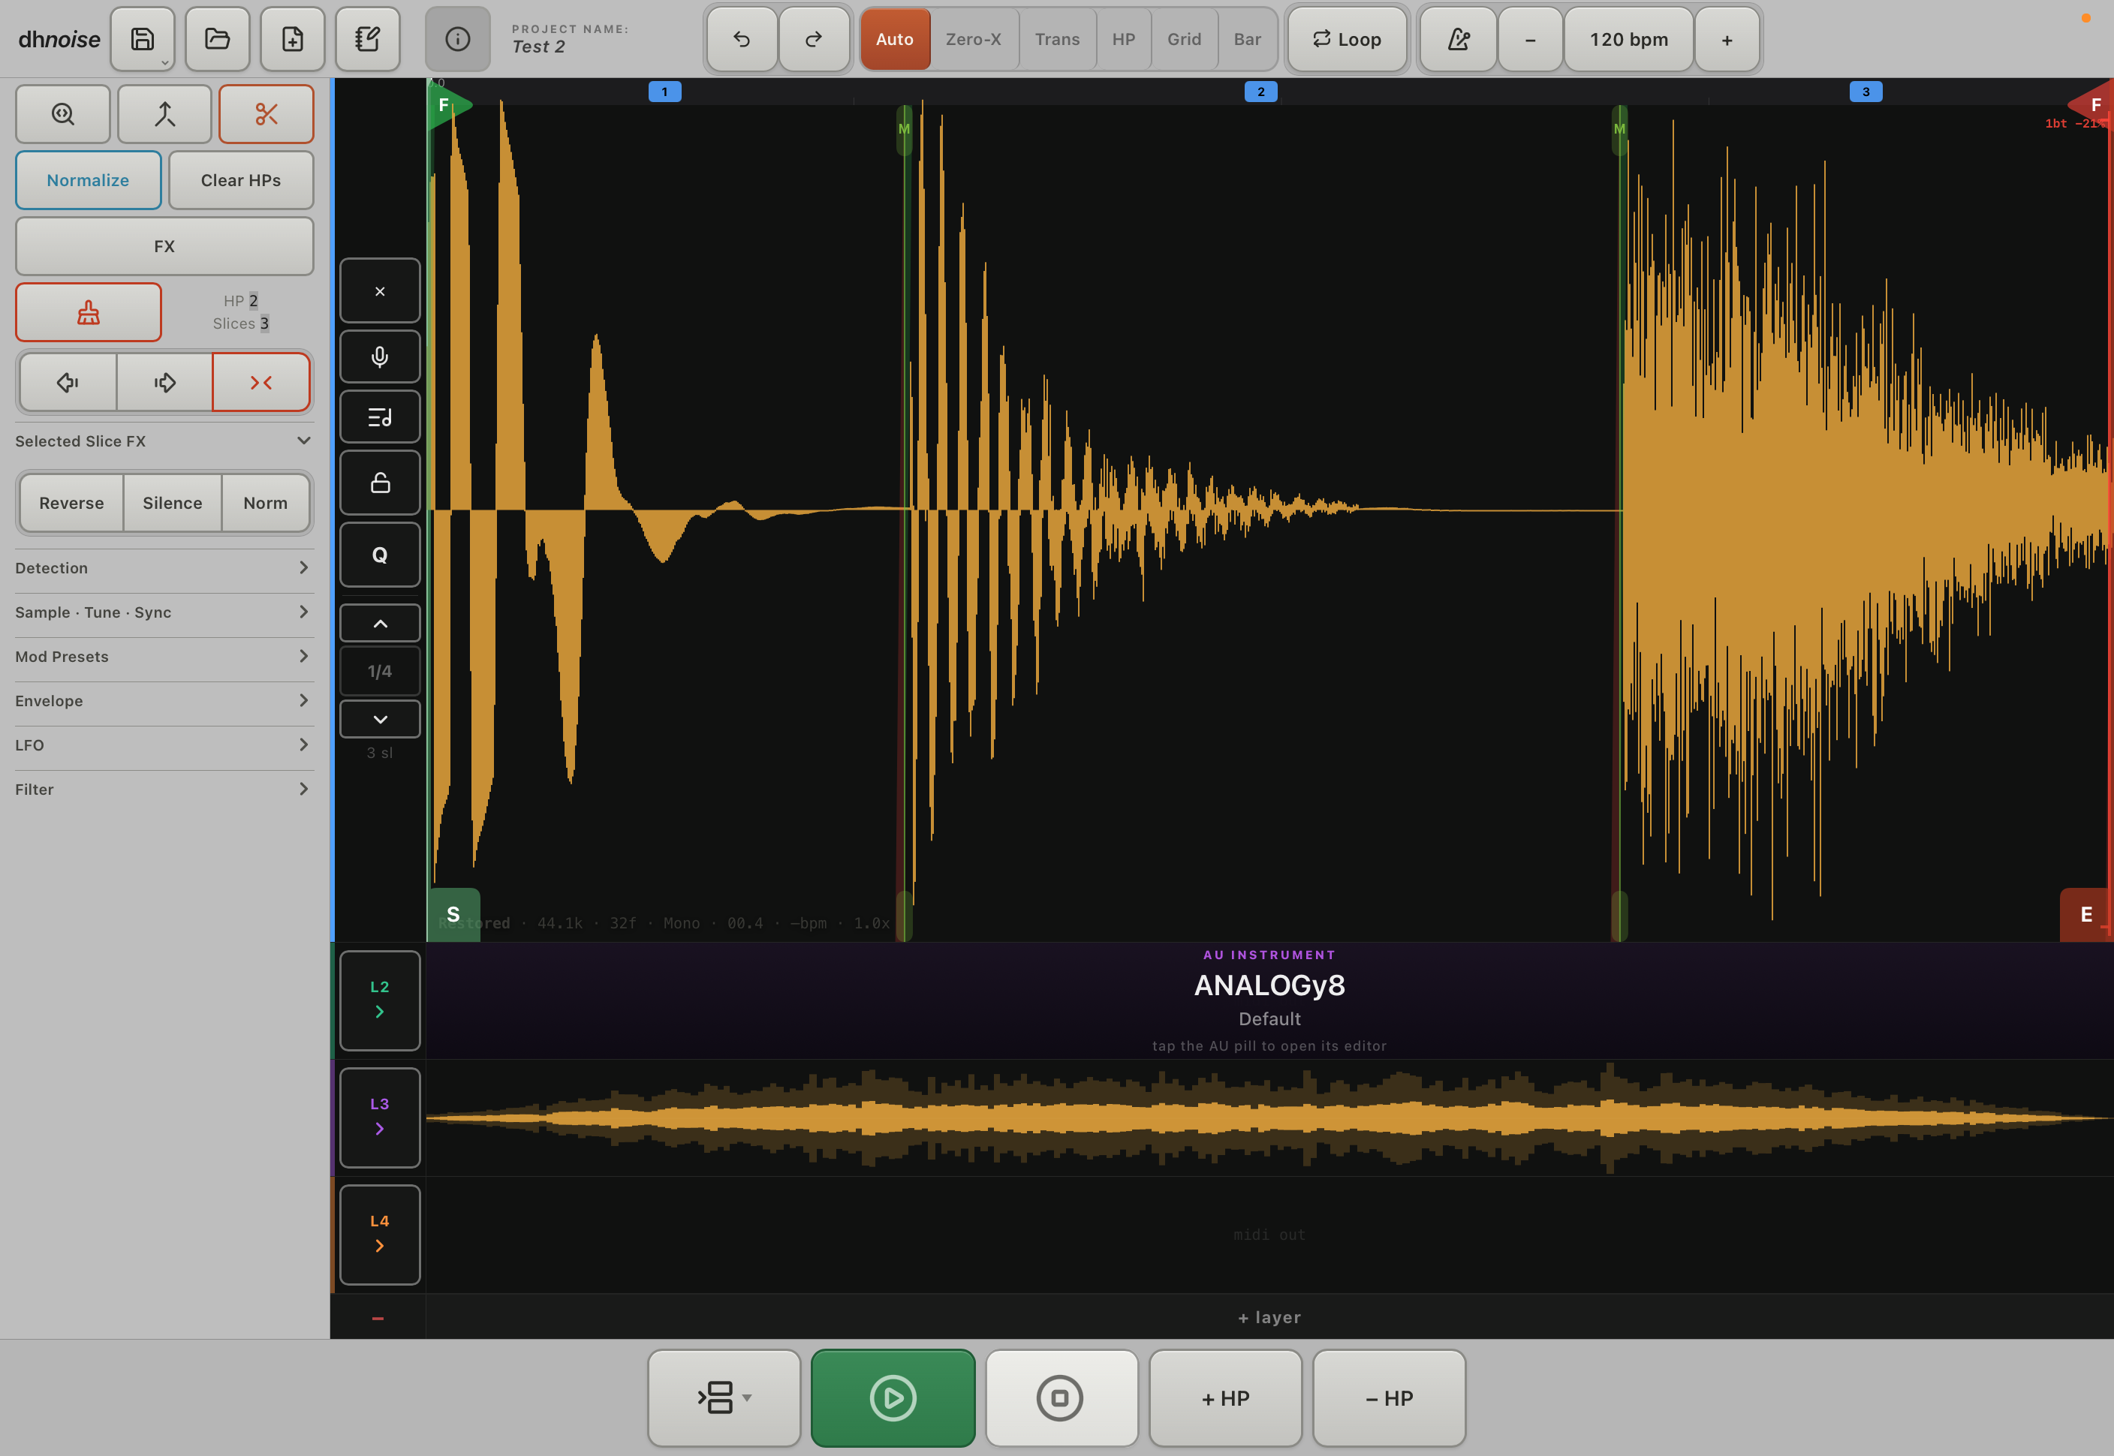Enable Auto snap mode
This screenshot has width=2114, height=1456.
pyautogui.click(x=895, y=39)
